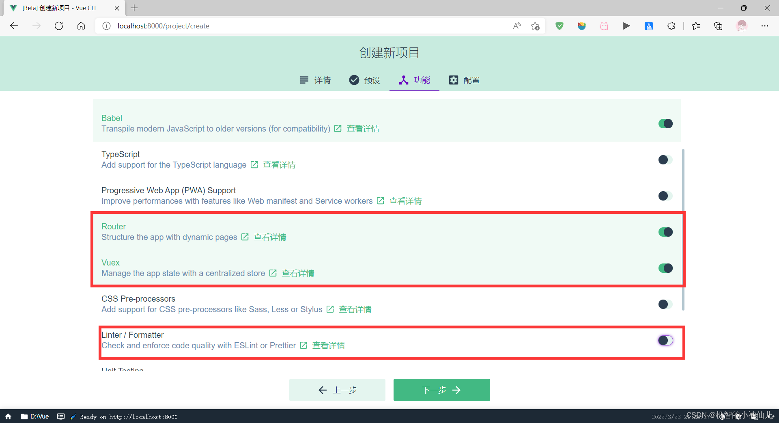Viewport: 779px width, 423px height.
Task: Click the browser profile avatar
Action: [742, 26]
